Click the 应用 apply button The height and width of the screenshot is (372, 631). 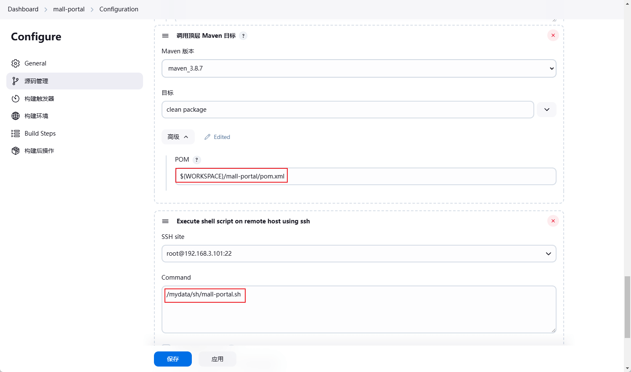click(x=217, y=359)
